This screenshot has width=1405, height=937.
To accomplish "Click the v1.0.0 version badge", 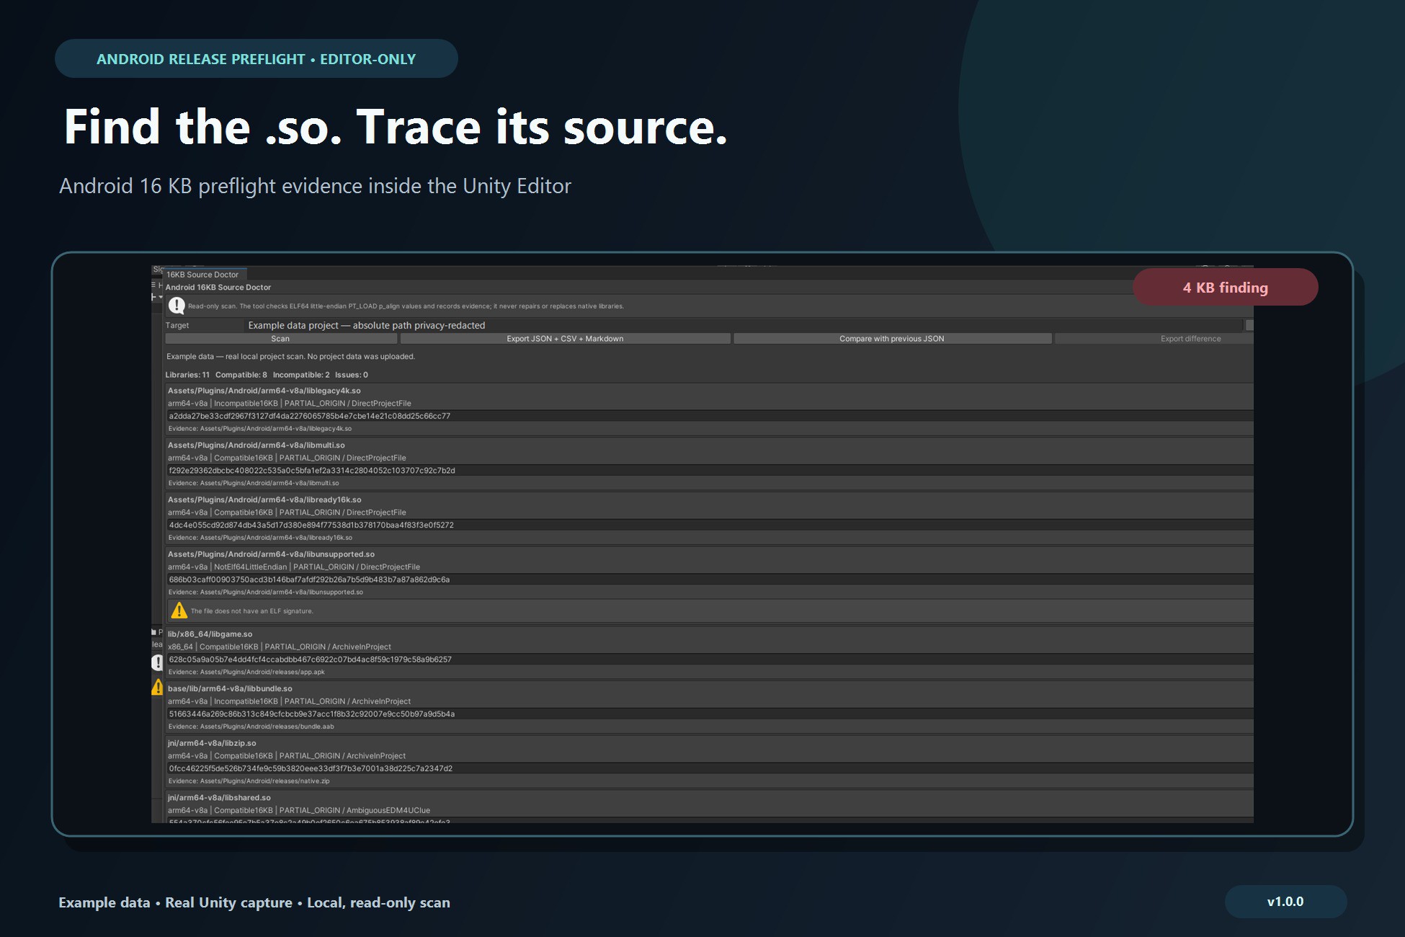I will [1285, 902].
